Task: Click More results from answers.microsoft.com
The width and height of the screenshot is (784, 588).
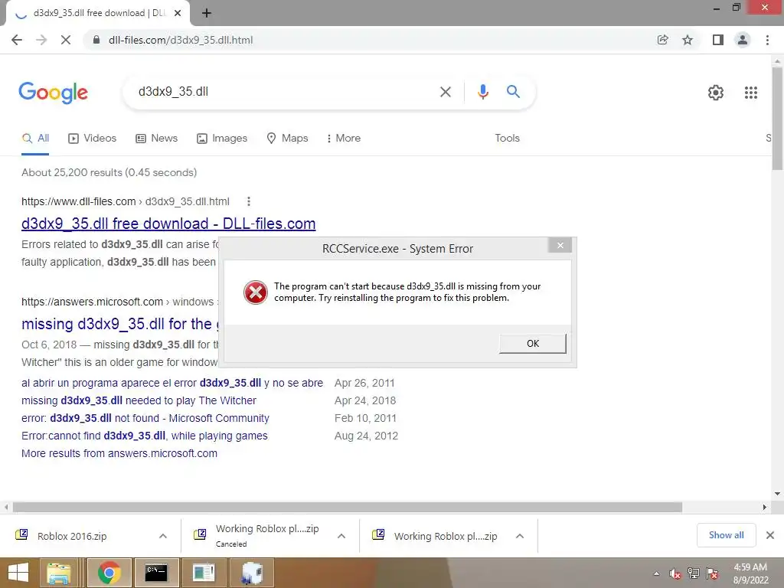Action: tap(119, 453)
